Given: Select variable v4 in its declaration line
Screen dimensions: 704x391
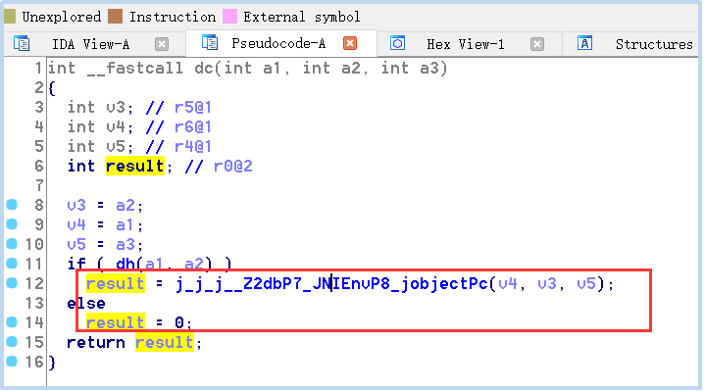Looking at the screenshot, I should (117, 127).
